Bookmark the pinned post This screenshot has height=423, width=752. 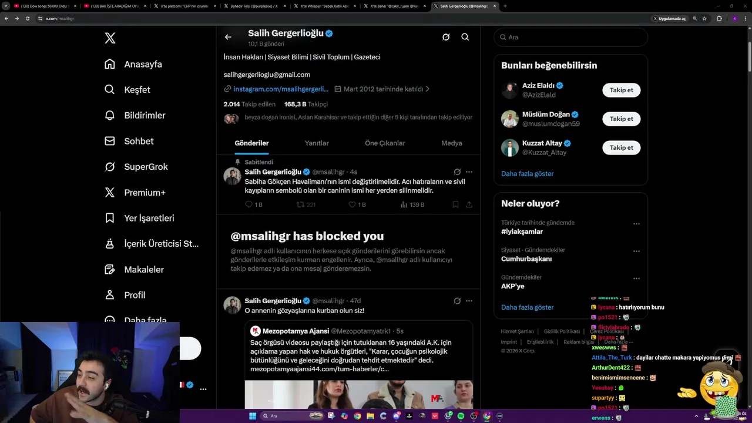(455, 204)
